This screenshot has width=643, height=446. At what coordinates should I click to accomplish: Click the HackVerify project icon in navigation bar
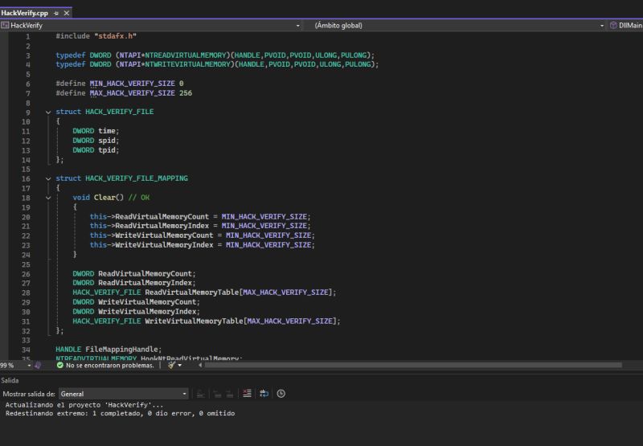[x=5, y=26]
